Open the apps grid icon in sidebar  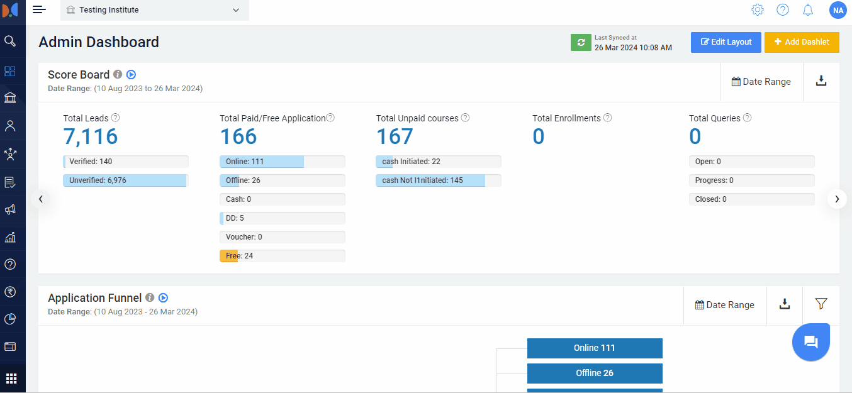[x=11, y=379]
